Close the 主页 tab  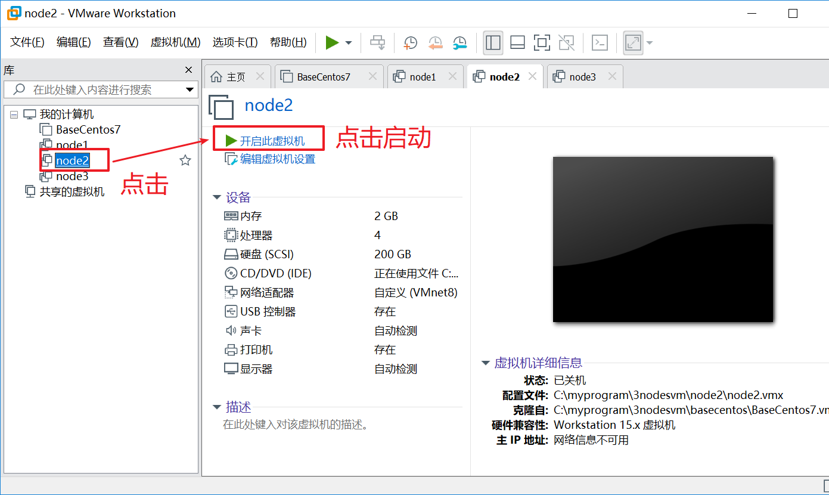(260, 76)
